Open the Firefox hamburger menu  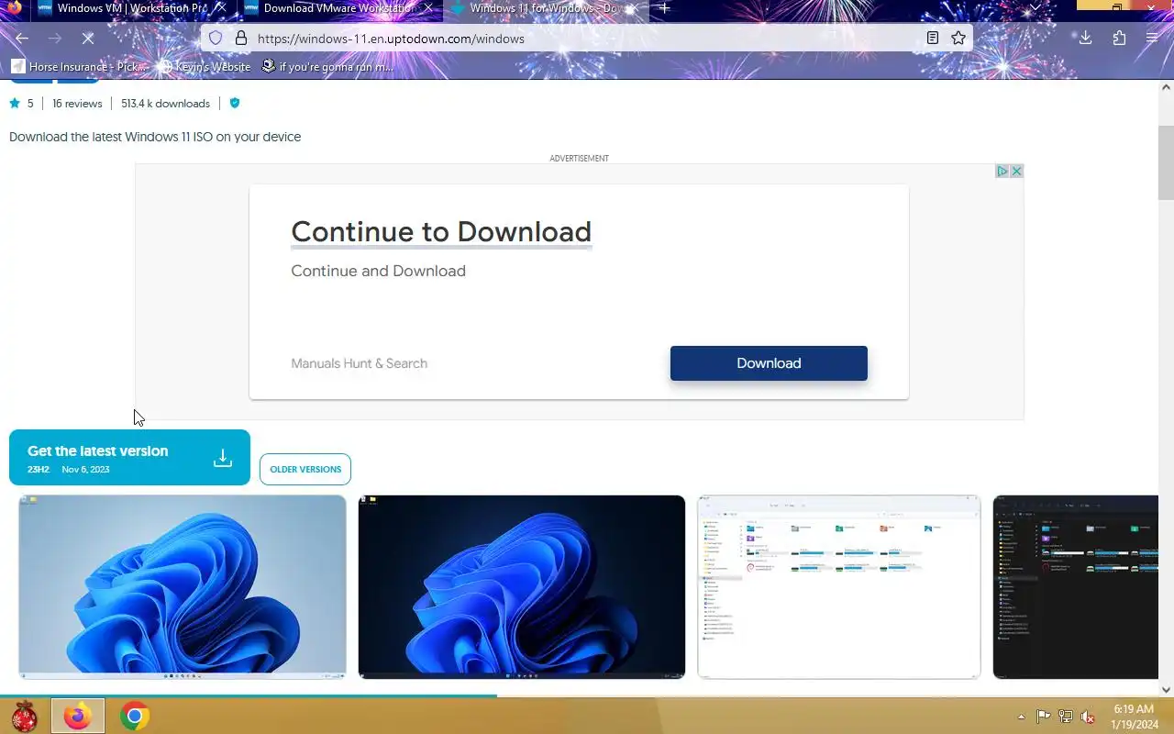(x=1152, y=39)
